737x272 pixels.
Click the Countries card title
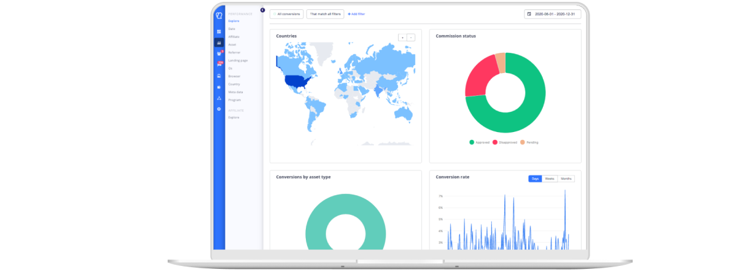tap(286, 36)
